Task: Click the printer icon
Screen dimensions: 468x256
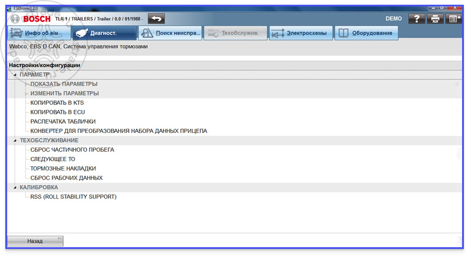Action: point(435,19)
